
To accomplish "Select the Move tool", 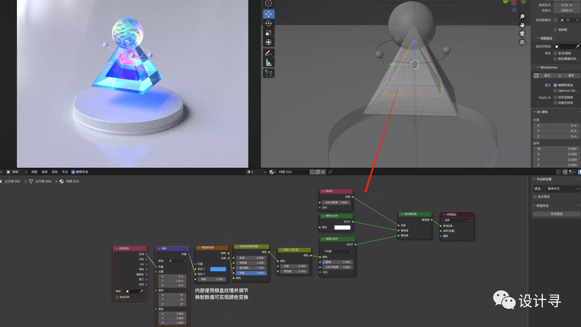I will coord(268,14).
